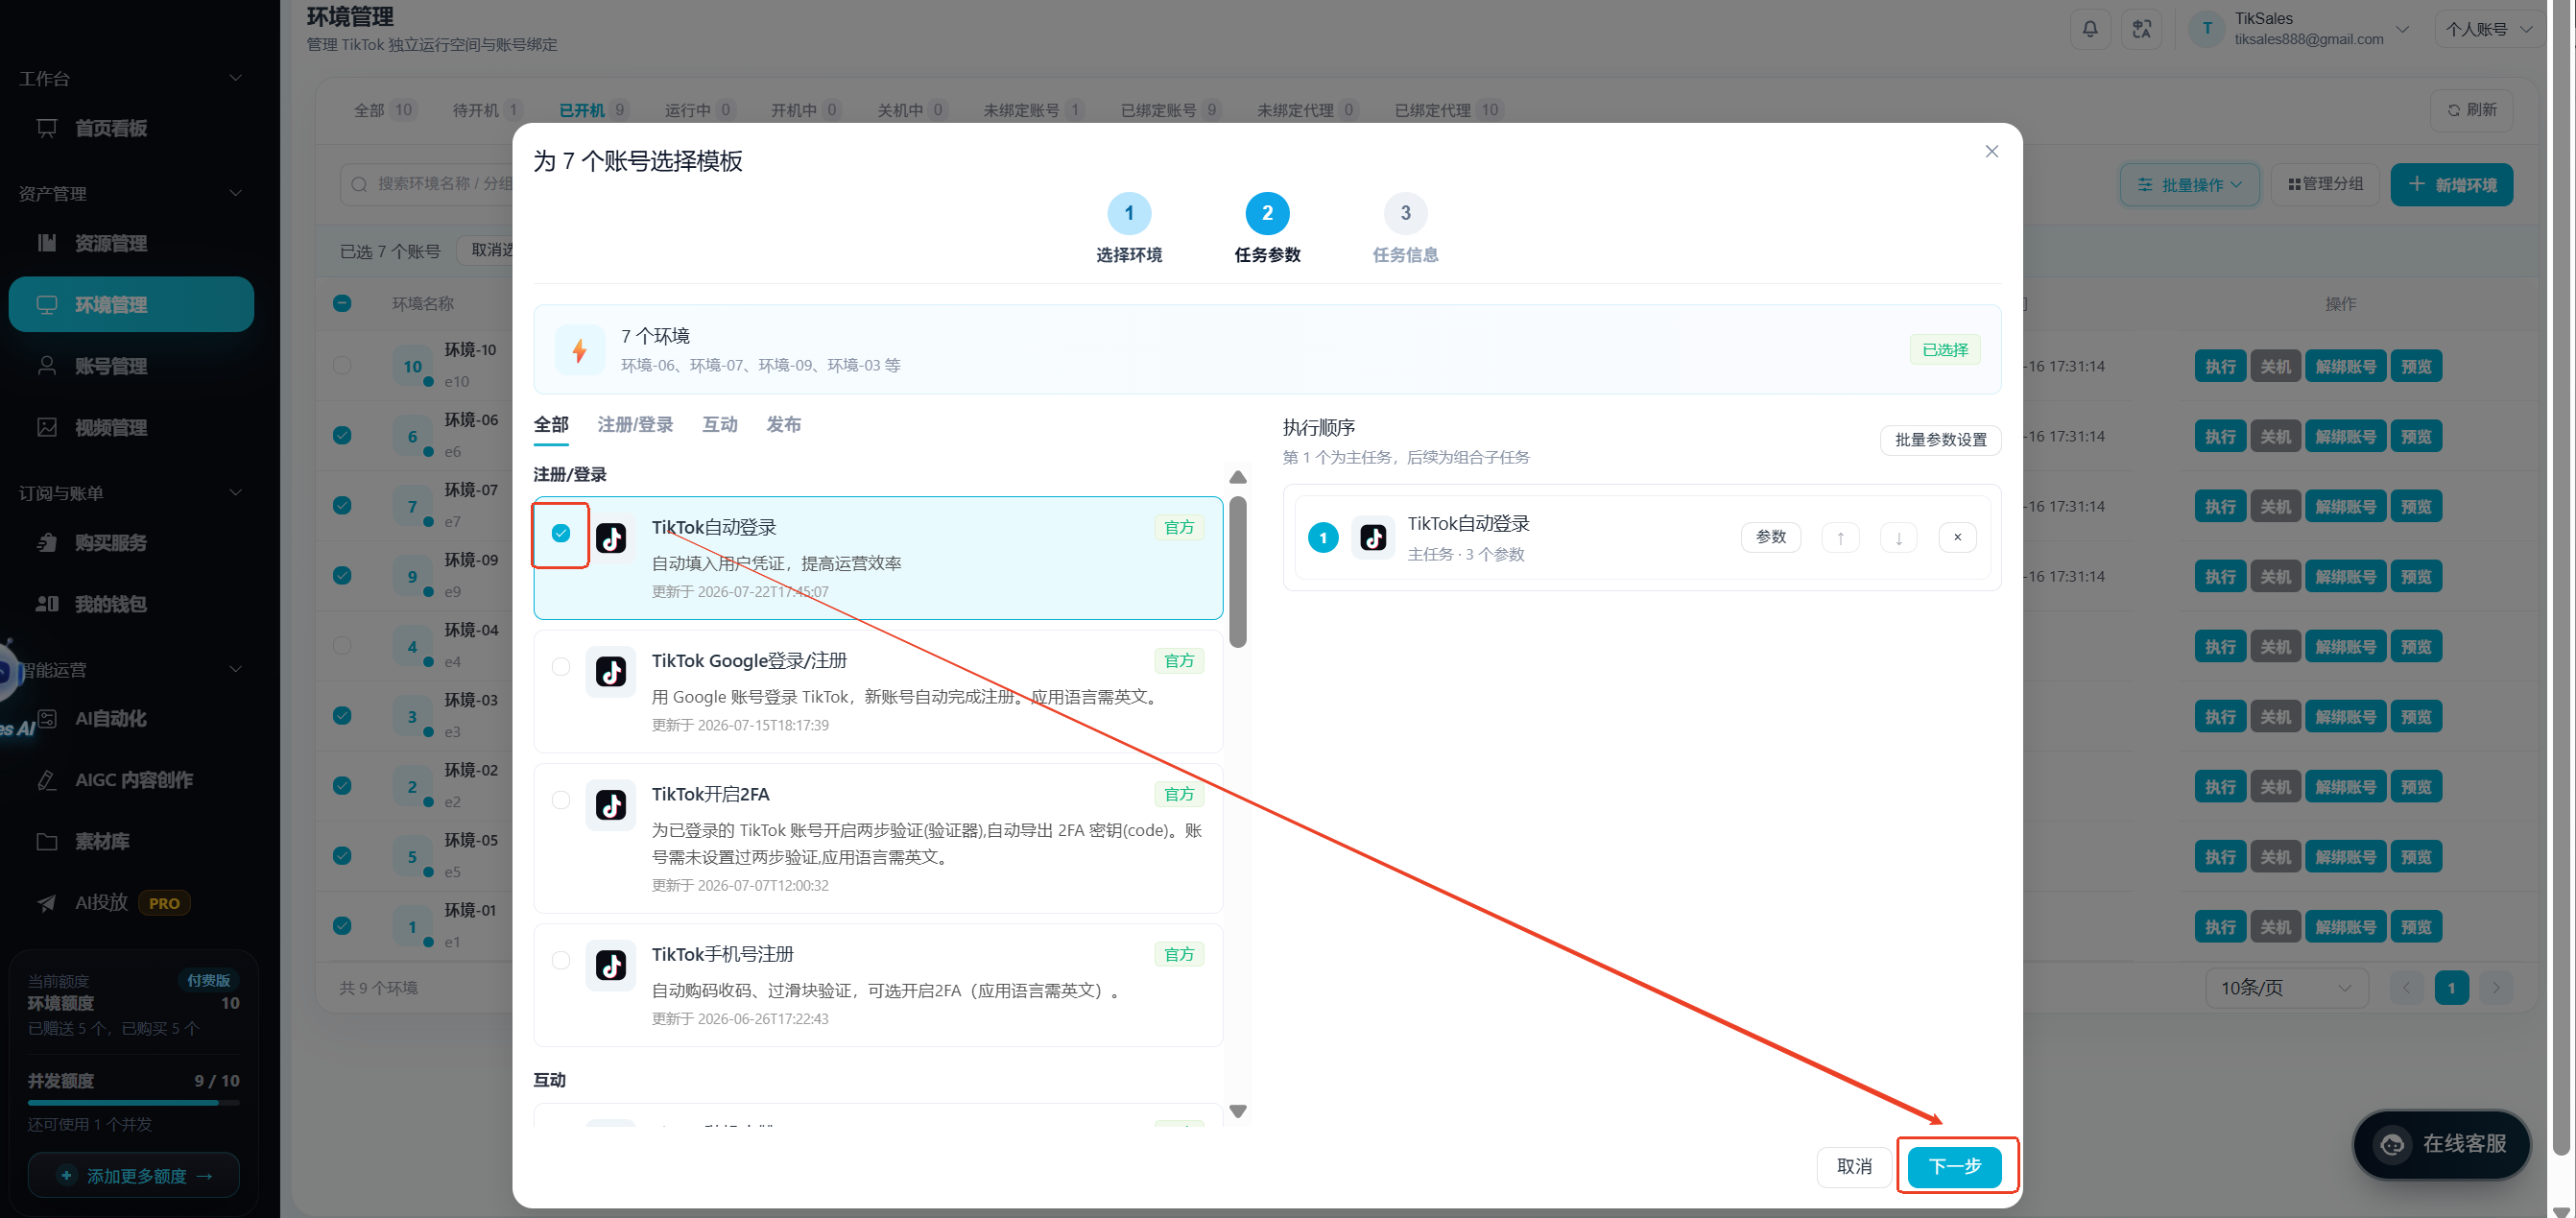Click 取消 to cancel dialog
2576x1218 pixels.
(x=1854, y=1166)
